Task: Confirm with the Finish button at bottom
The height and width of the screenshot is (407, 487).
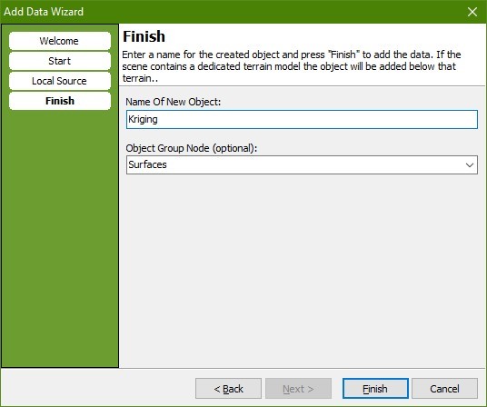Action: point(375,388)
